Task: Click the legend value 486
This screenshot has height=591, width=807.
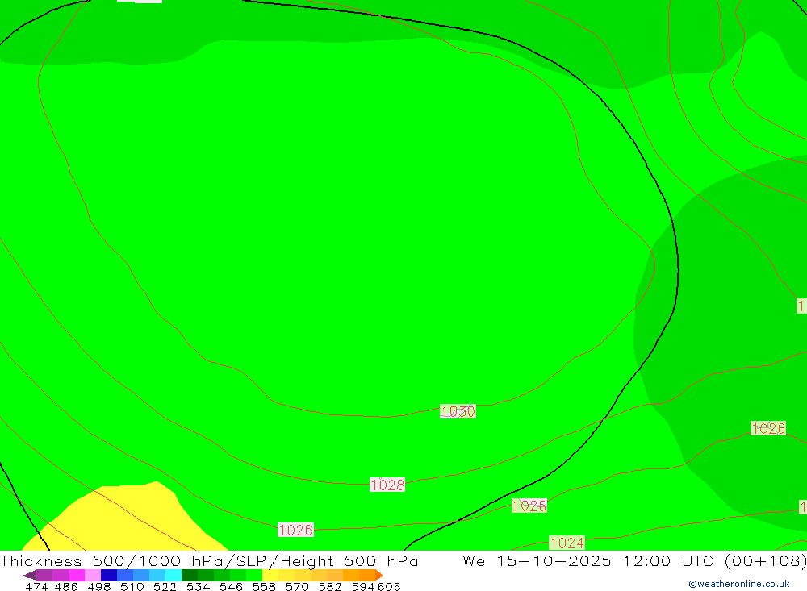Action: pos(66,587)
